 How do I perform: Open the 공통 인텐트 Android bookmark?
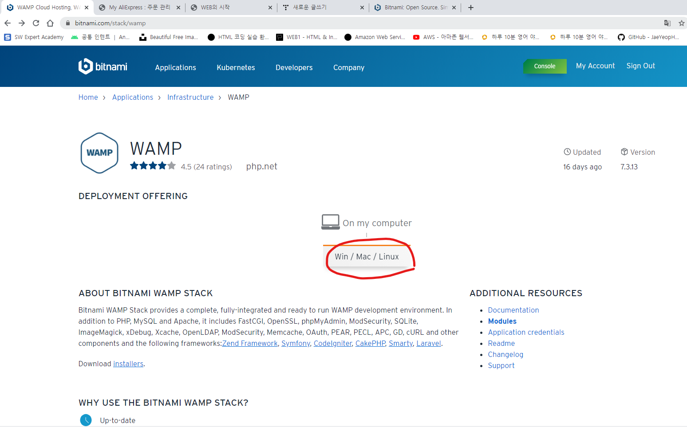point(100,37)
